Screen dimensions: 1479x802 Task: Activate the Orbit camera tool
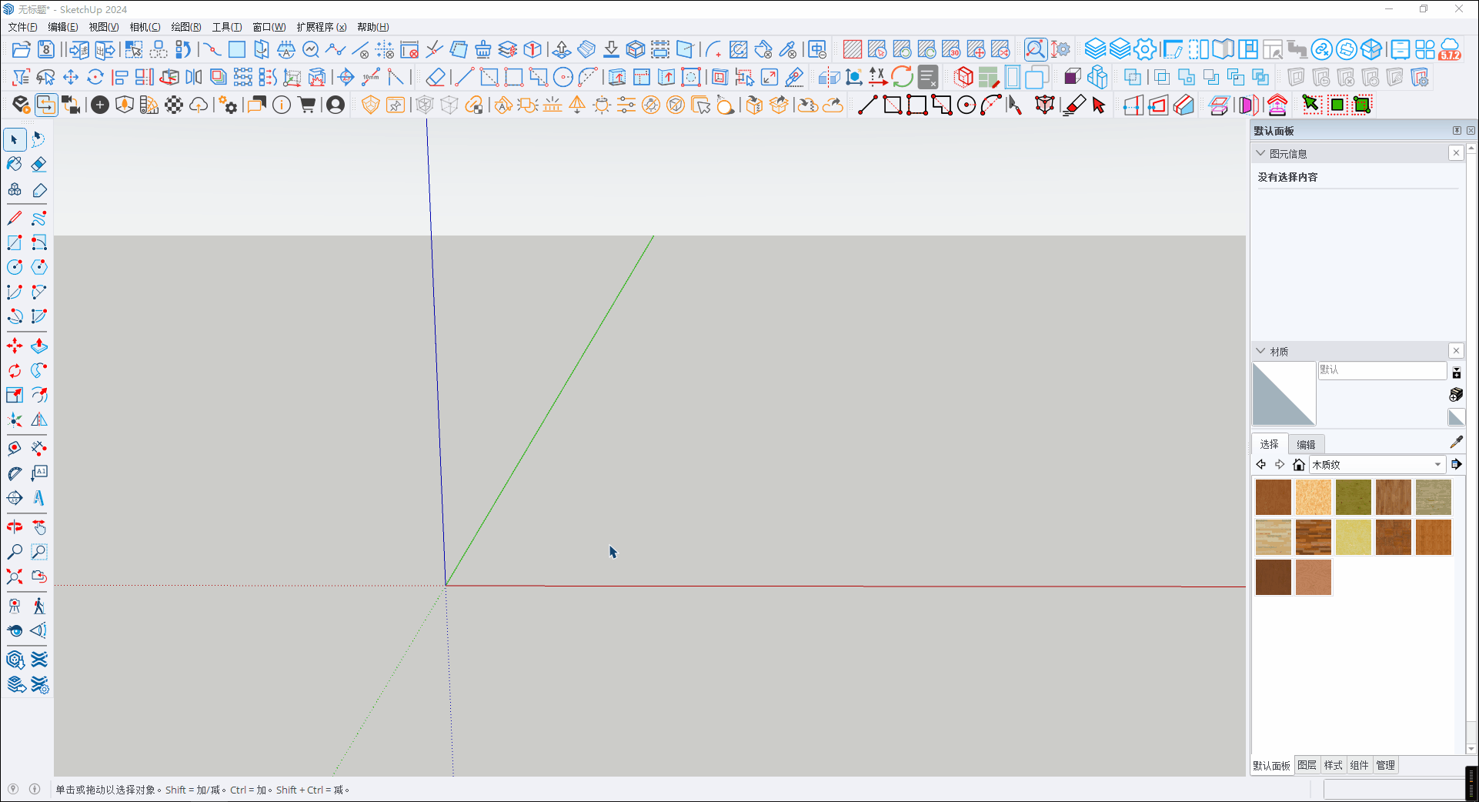(15, 527)
